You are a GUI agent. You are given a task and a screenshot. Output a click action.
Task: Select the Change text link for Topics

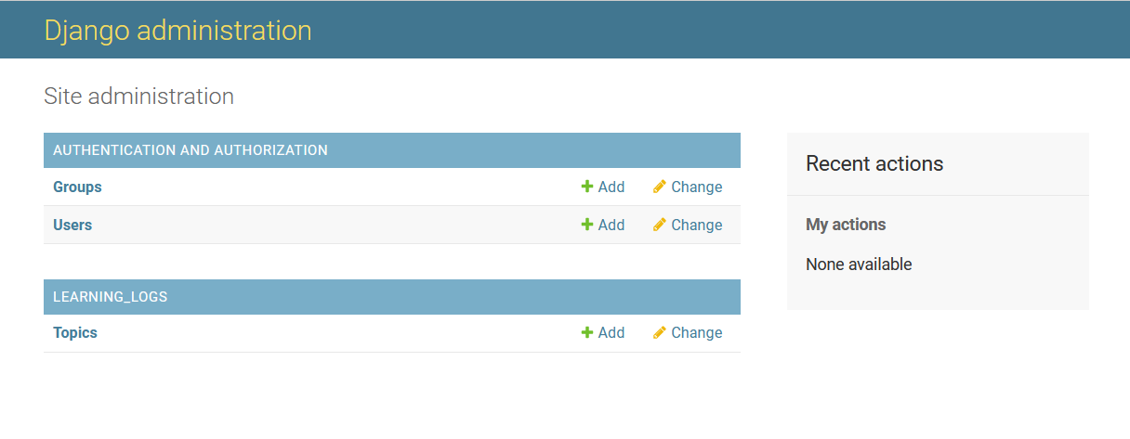pyautogui.click(x=696, y=332)
